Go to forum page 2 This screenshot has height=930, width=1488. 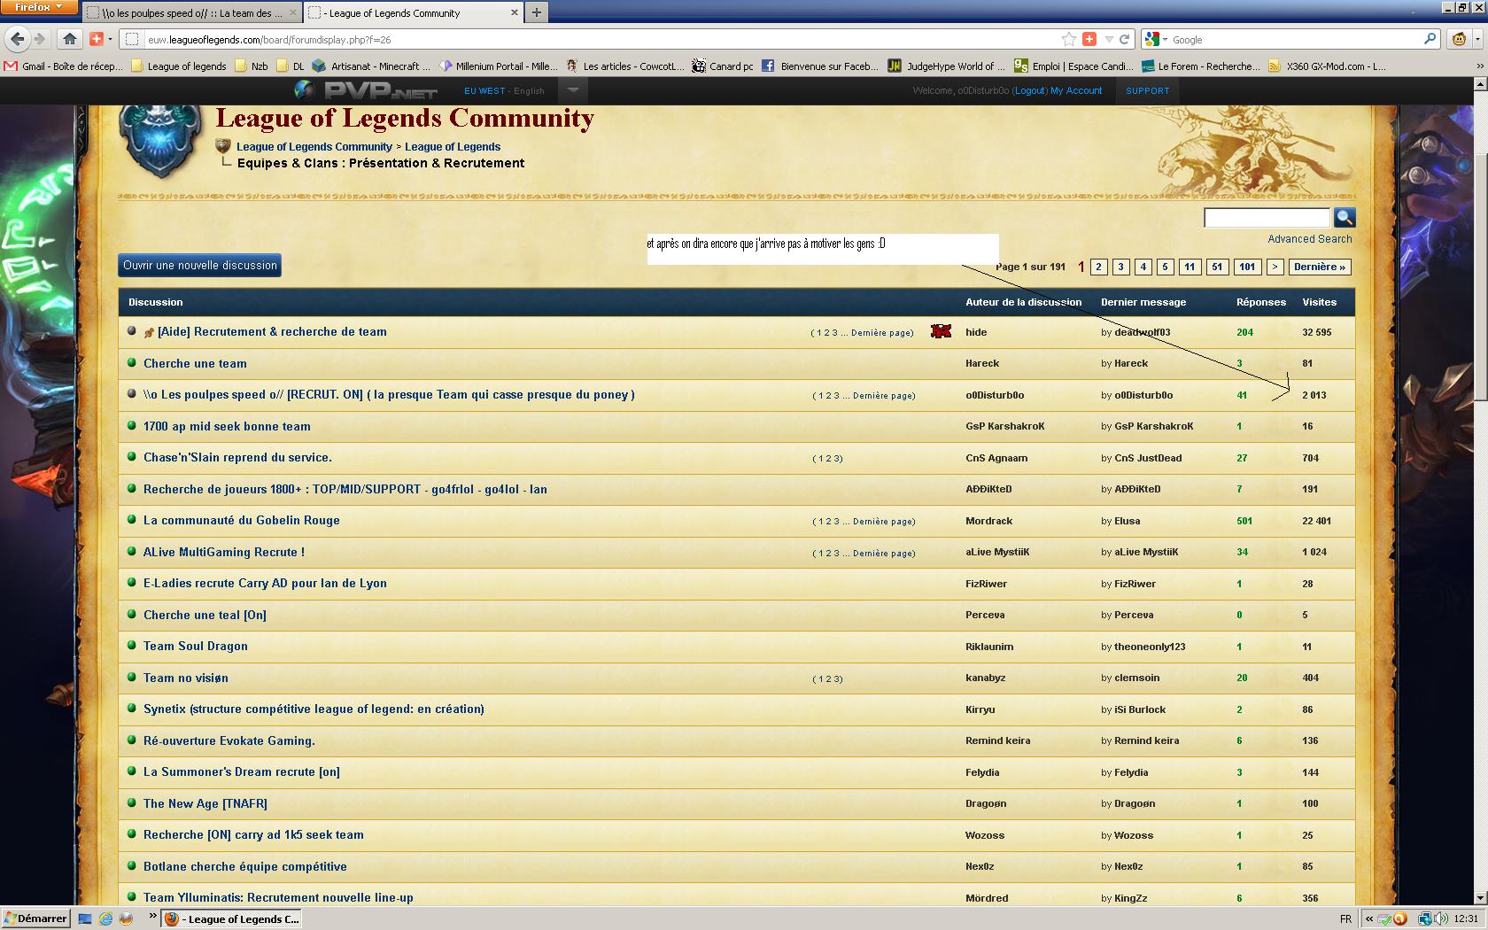click(x=1099, y=267)
